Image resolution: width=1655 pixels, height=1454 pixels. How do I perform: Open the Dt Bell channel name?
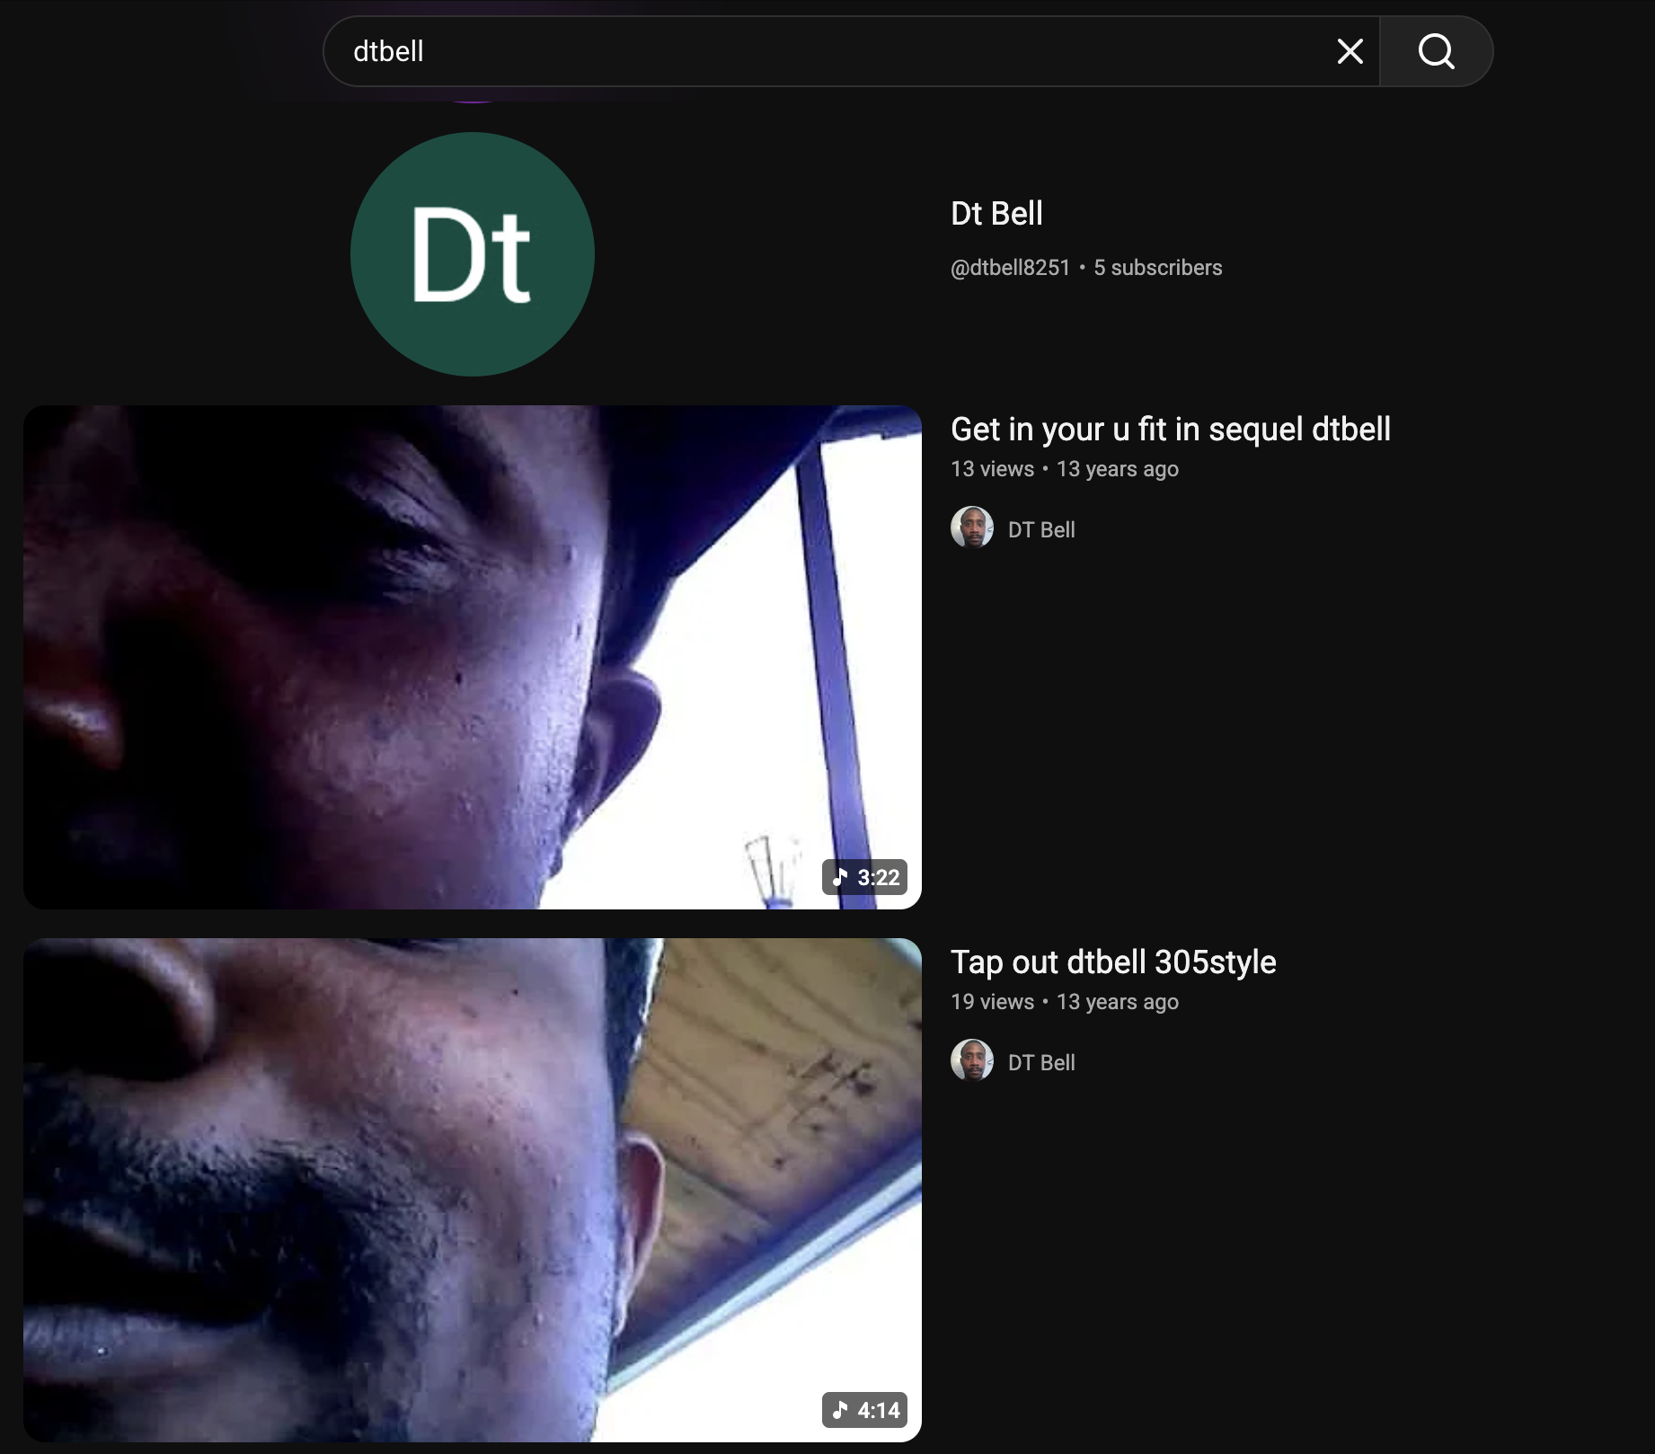tap(996, 214)
